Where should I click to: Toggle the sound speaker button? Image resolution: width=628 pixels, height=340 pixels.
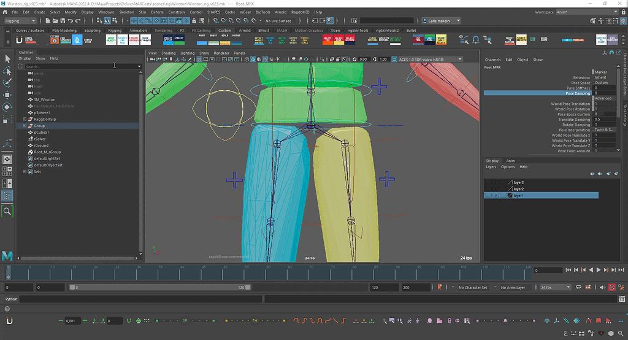(x=602, y=287)
